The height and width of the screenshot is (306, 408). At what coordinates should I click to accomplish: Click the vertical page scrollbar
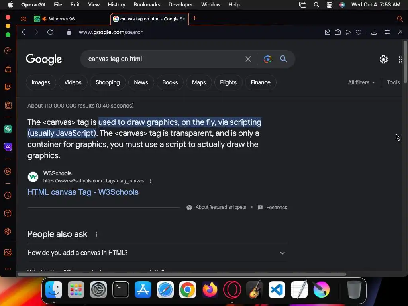coord(405,63)
